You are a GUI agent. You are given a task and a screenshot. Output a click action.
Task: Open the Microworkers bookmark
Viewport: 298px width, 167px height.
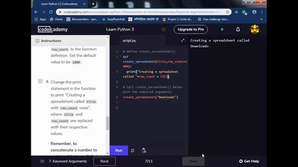[x=82, y=19]
